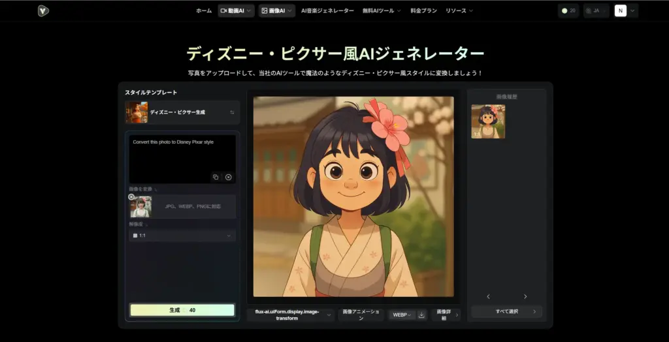Click the ディズニー・ピクサー風AIジェネレーター page title
The height and width of the screenshot is (342, 669).
point(335,54)
